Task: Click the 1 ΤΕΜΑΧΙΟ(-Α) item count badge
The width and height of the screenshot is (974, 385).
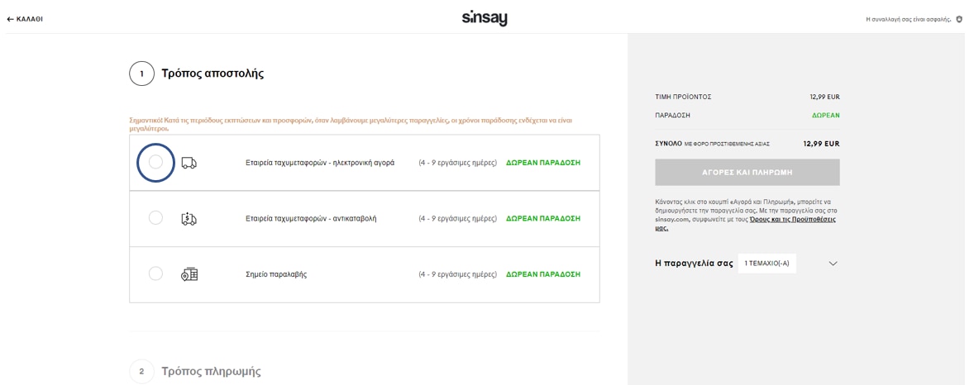Action: tap(766, 264)
